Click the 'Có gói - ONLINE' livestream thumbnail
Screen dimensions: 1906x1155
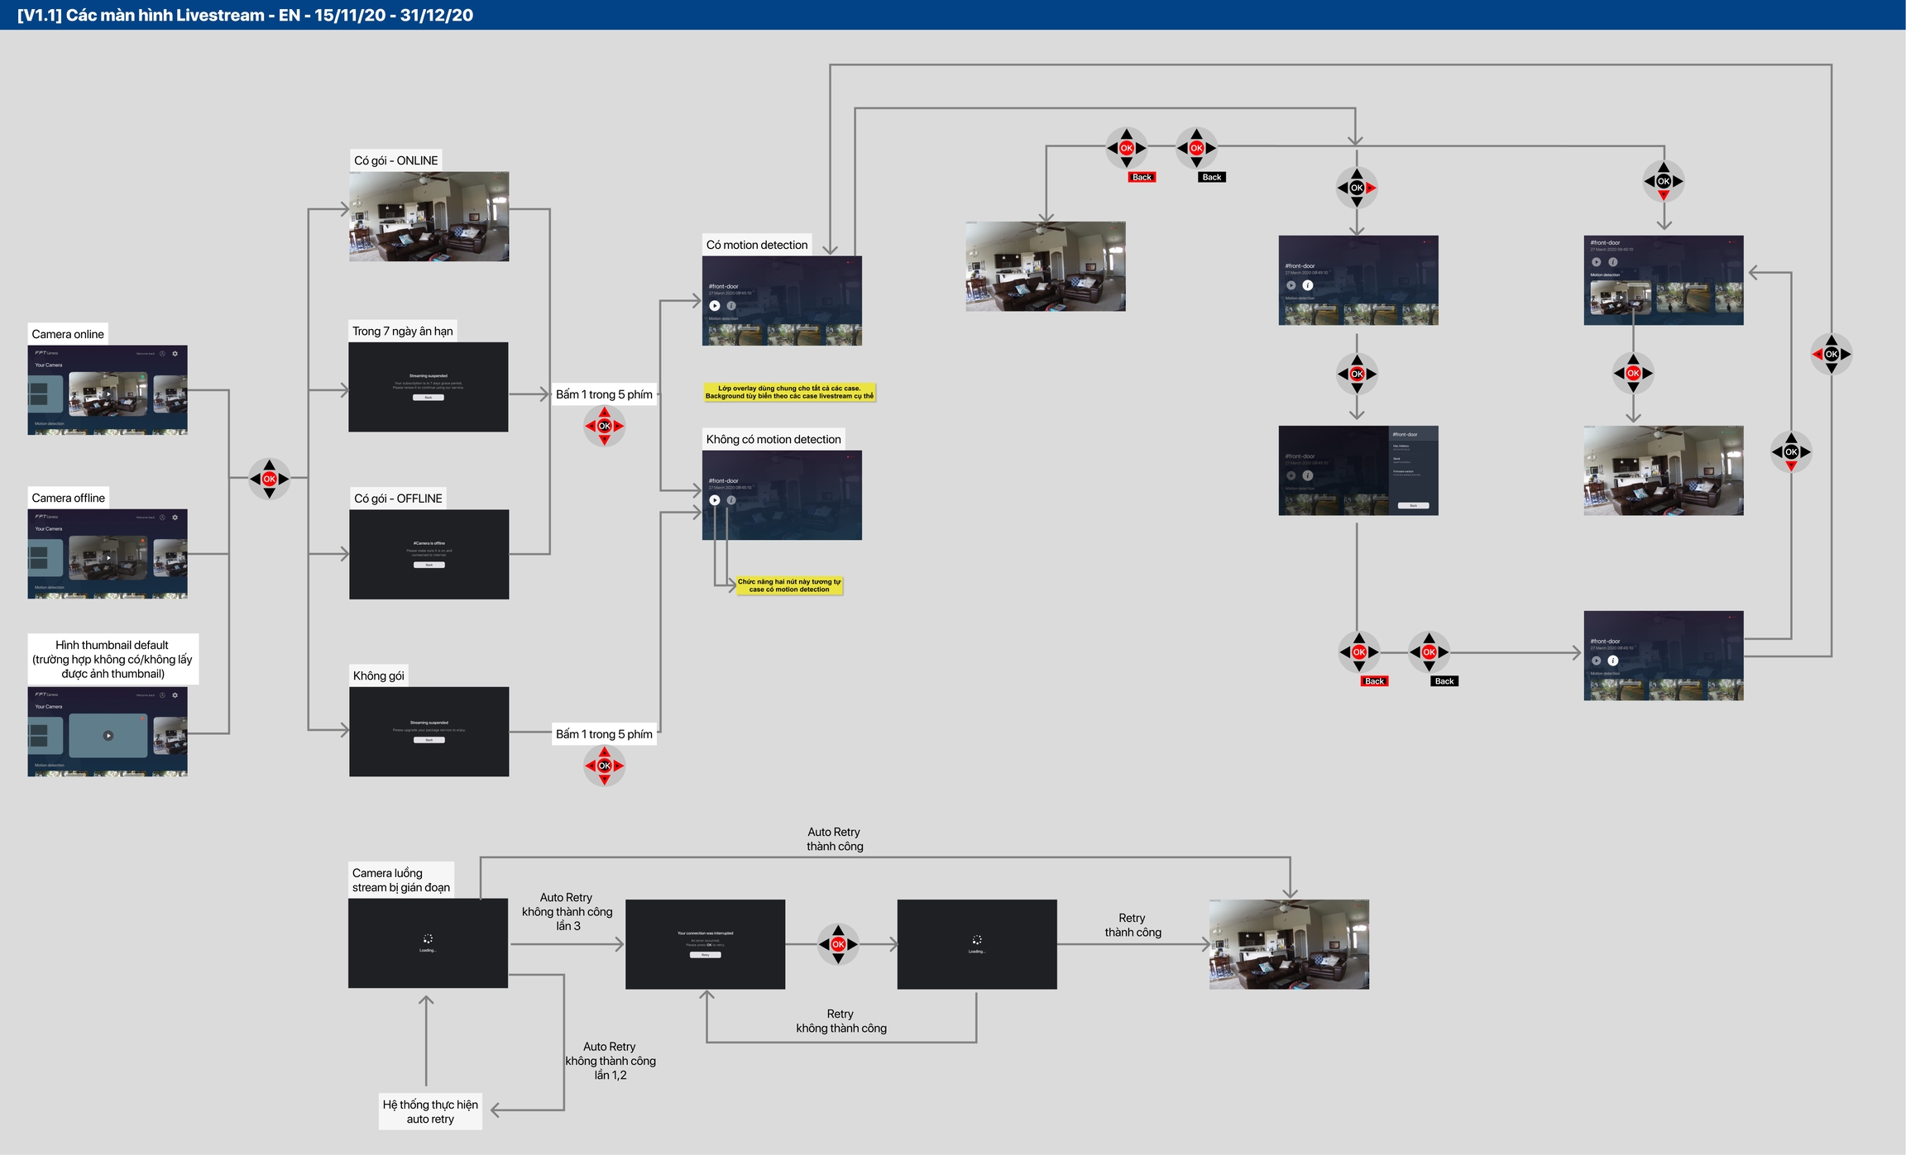429,217
